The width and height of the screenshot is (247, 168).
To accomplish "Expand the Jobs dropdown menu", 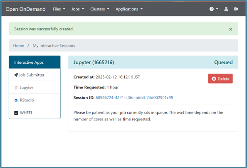I will (x=78, y=9).
